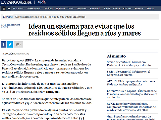Open the Al Minuto menu item
The image size is (161, 120).
click(x=18, y=9)
